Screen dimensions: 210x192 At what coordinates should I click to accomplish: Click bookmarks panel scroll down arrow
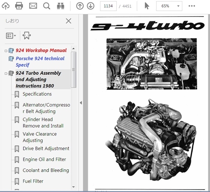[73, 187]
